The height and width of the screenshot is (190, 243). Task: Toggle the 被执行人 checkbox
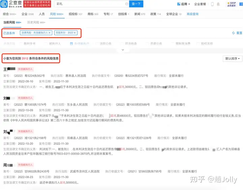pyautogui.click(x=46, y=44)
